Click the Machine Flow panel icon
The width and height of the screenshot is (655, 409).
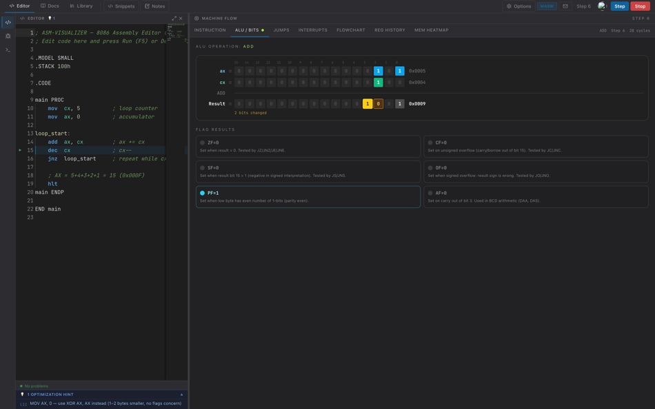point(196,19)
